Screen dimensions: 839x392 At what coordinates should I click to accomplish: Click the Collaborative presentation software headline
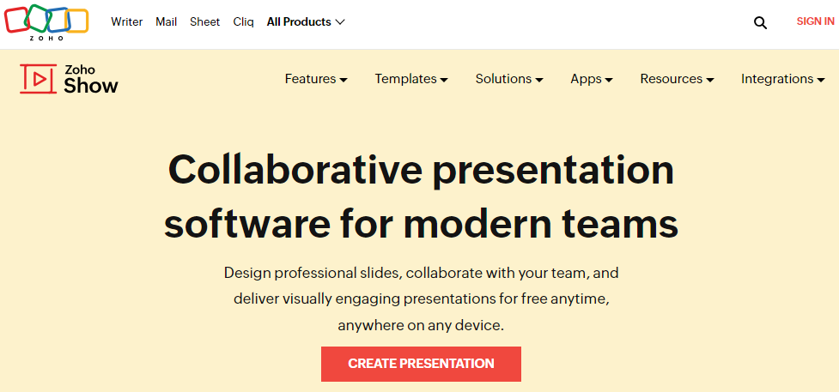pyautogui.click(x=421, y=196)
